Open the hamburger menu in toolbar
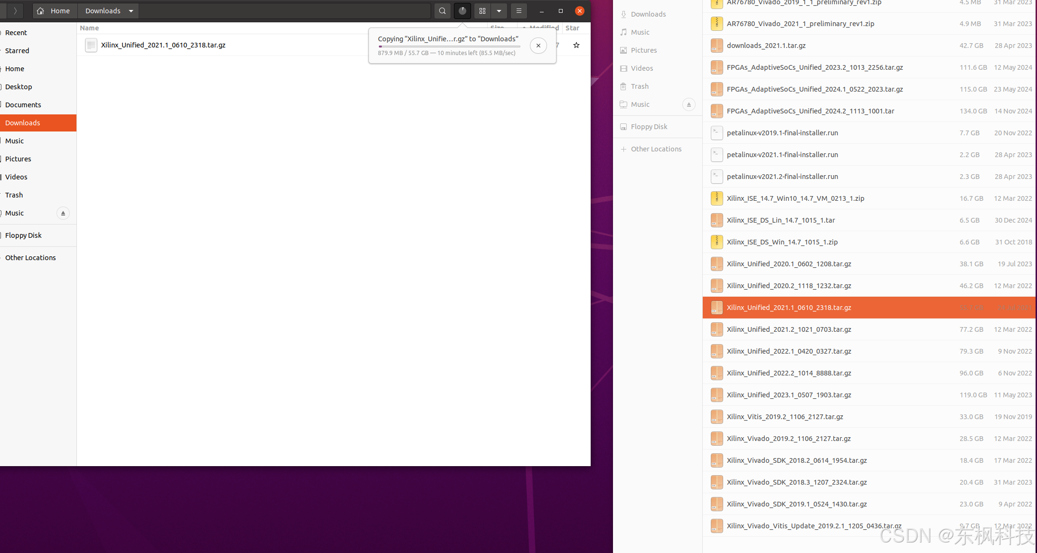1037x553 pixels. pyautogui.click(x=518, y=11)
